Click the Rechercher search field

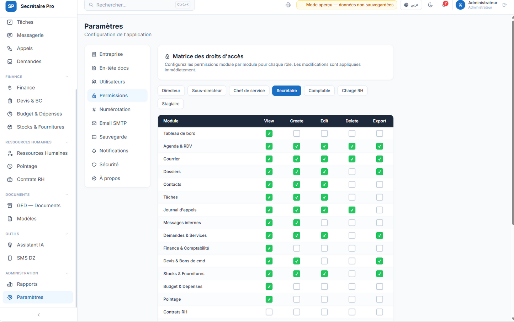click(139, 5)
